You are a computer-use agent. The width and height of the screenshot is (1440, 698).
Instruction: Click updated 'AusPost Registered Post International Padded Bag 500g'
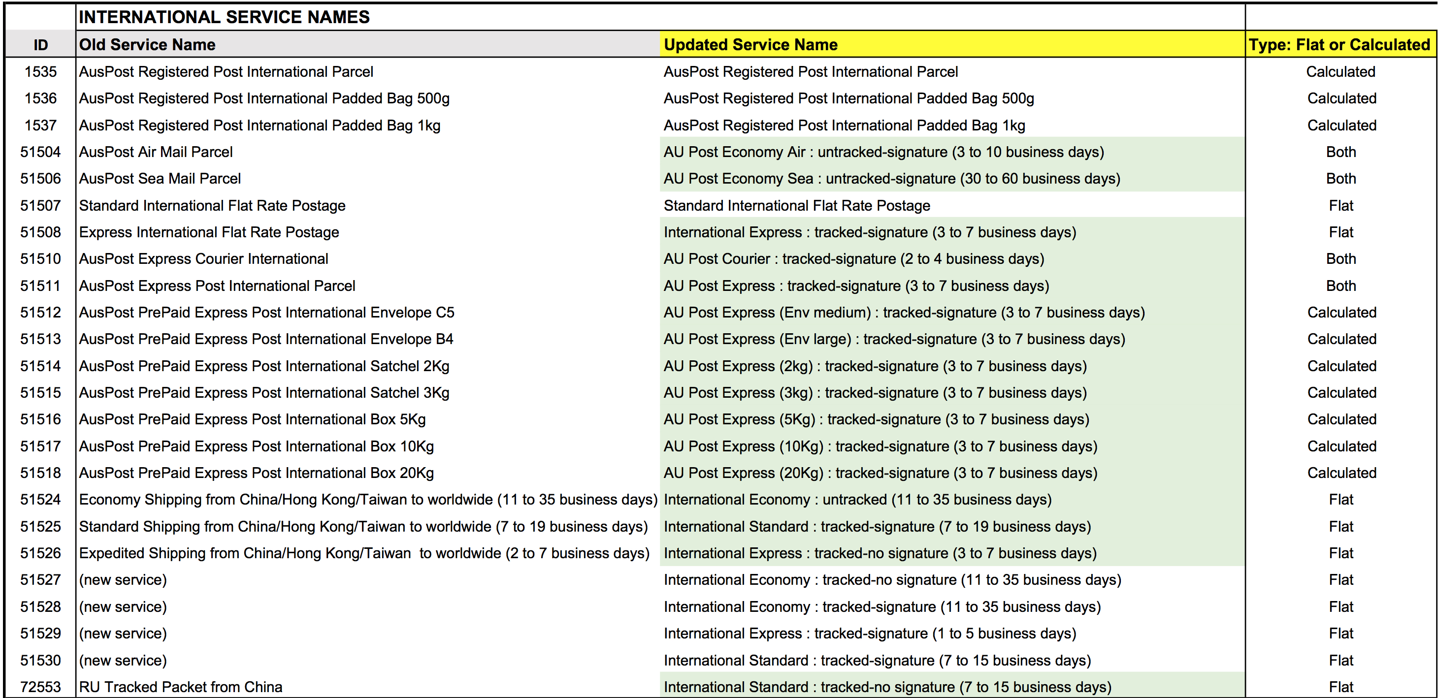click(x=849, y=98)
